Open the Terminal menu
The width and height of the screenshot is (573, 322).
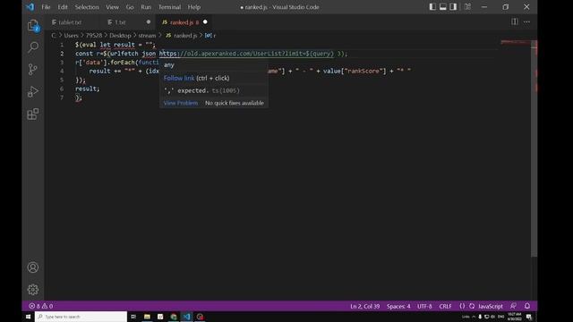tap(169, 7)
